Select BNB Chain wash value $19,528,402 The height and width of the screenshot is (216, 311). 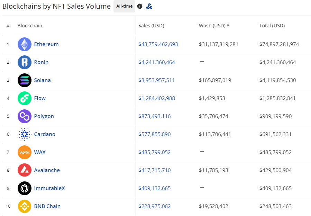(x=213, y=206)
